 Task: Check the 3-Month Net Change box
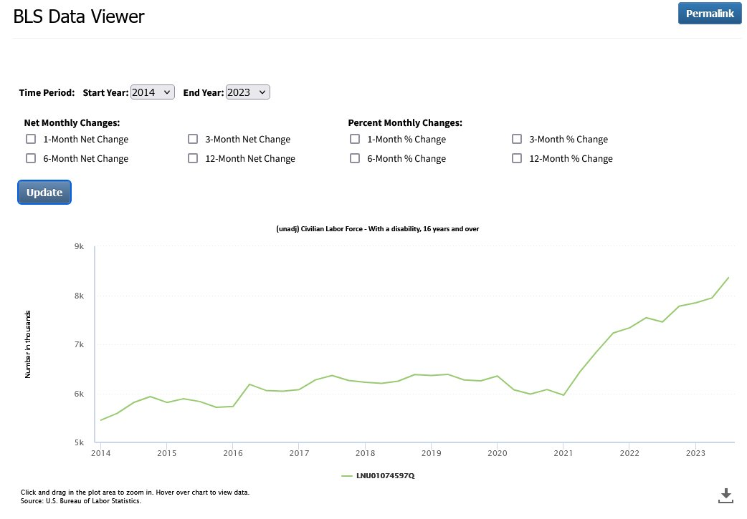point(193,139)
